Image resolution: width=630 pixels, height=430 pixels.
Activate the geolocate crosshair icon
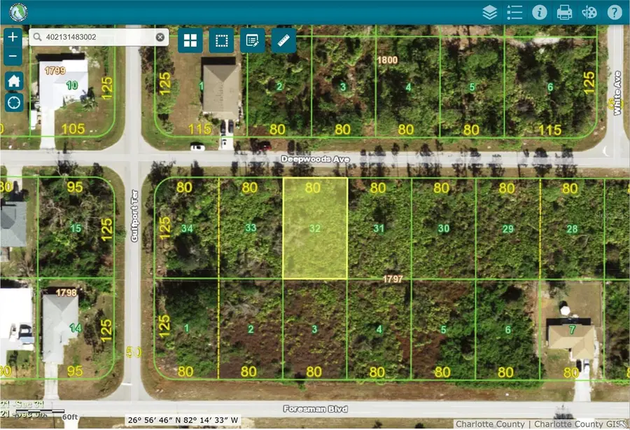(12, 103)
